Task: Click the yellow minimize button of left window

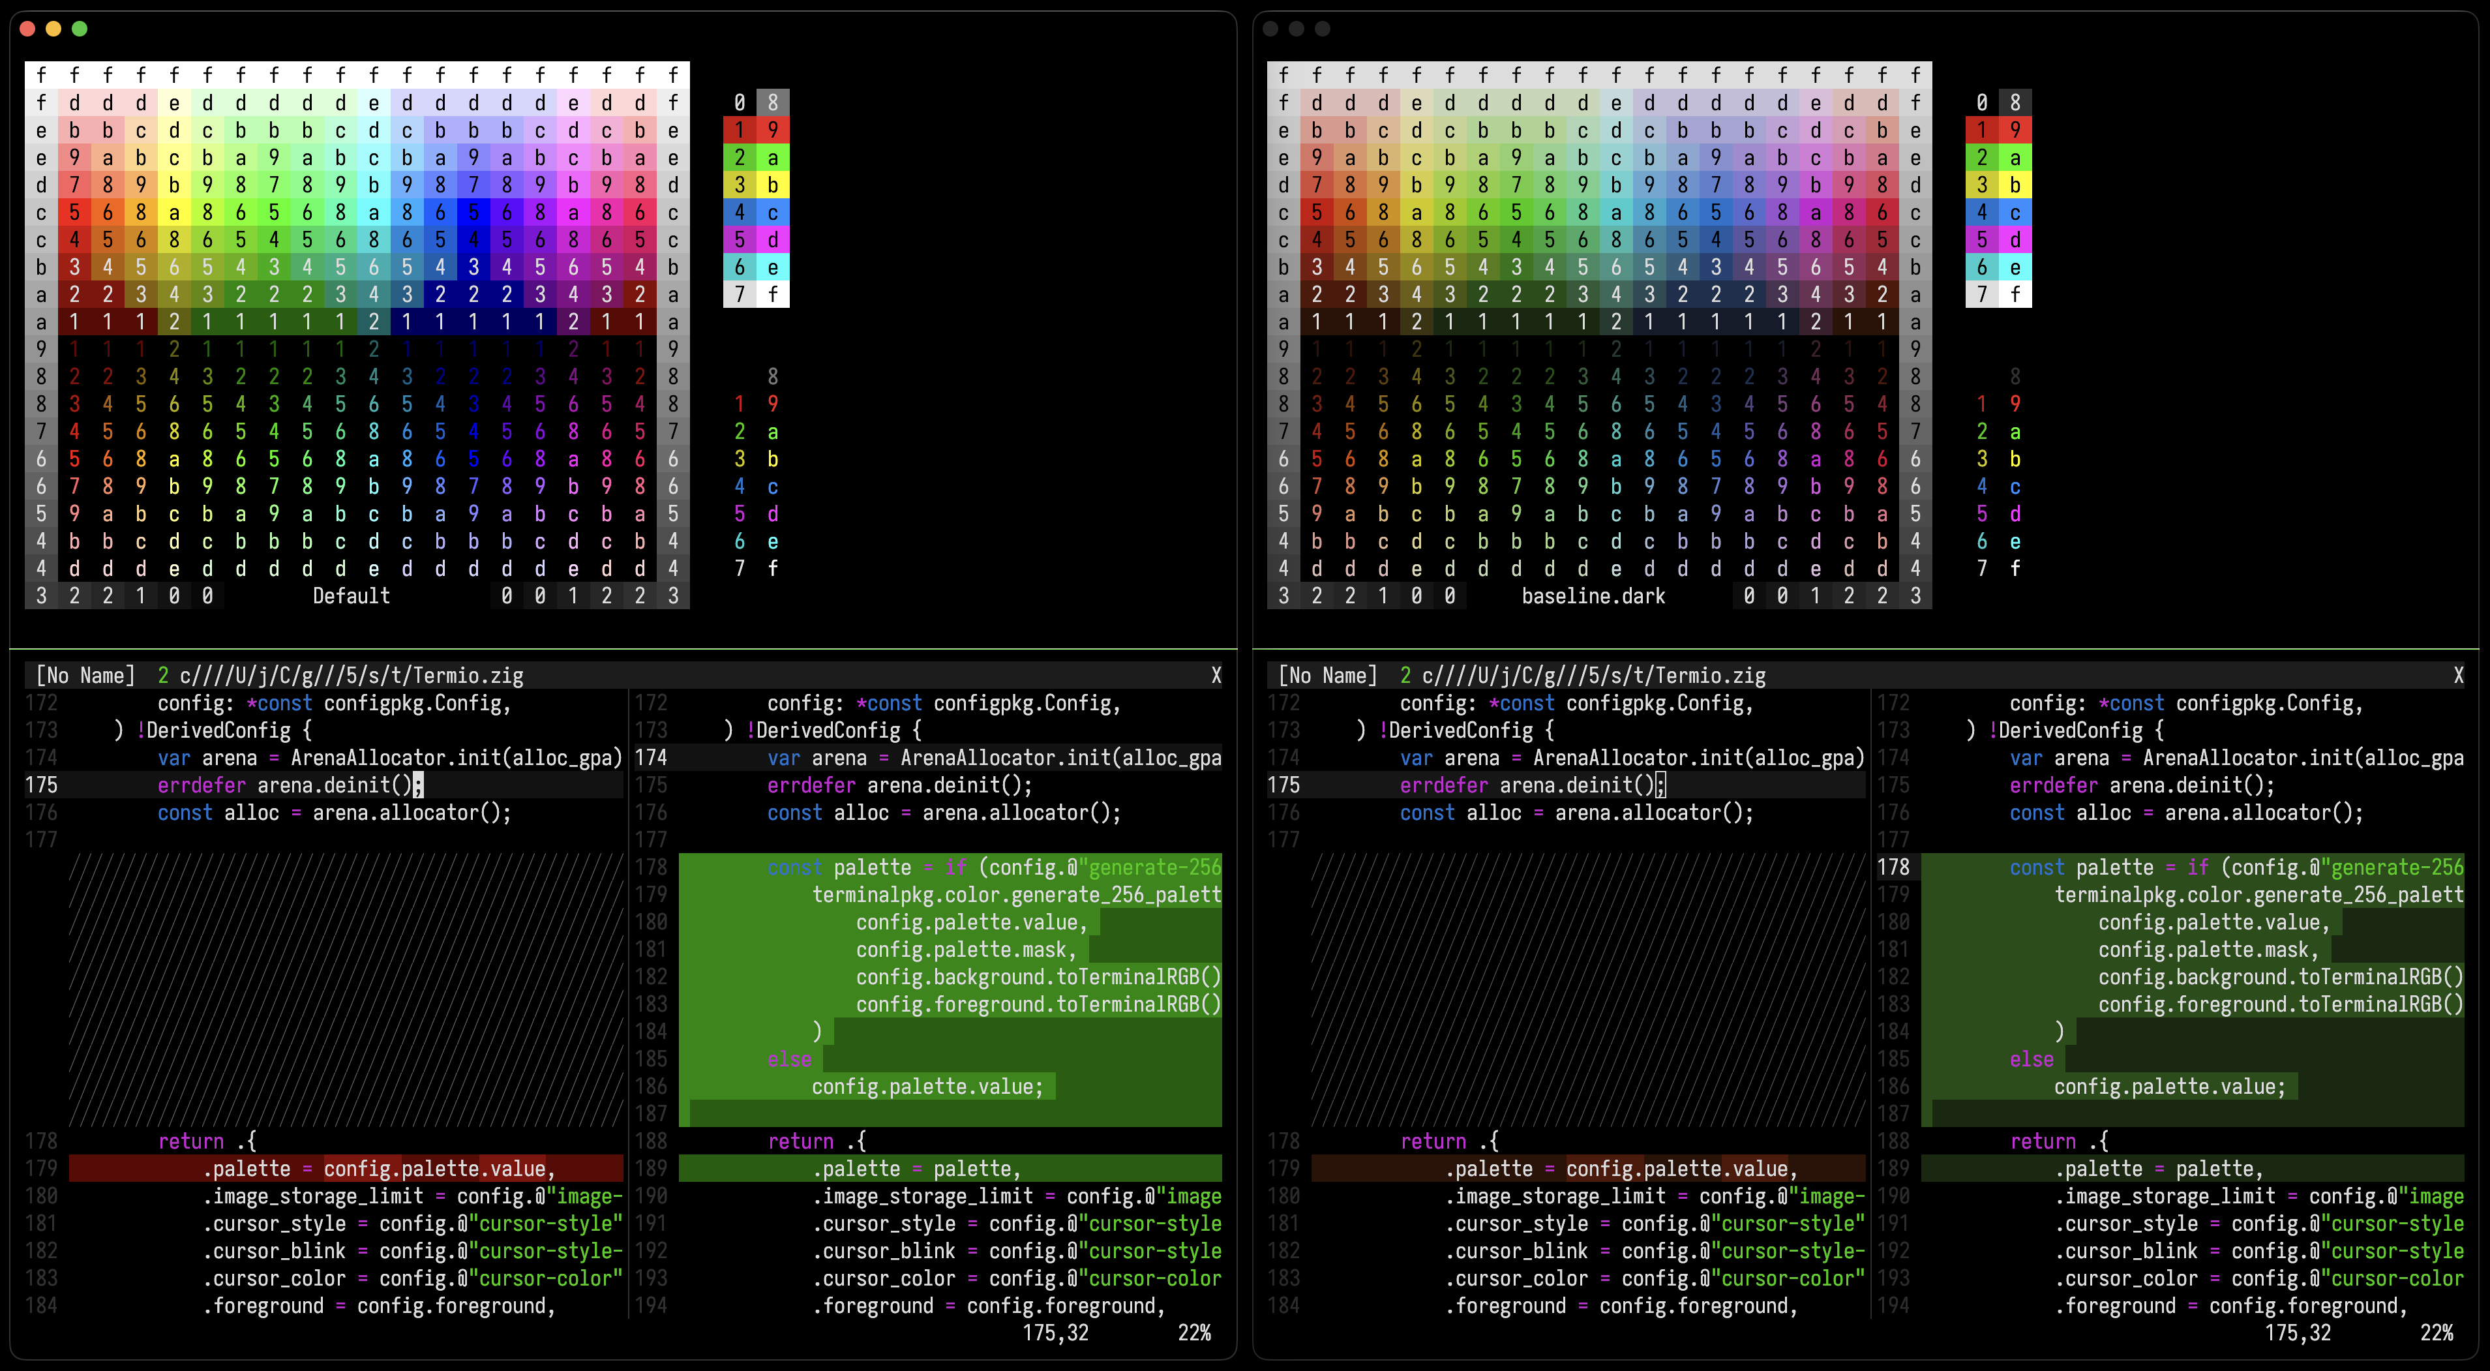Action: coord(54,29)
